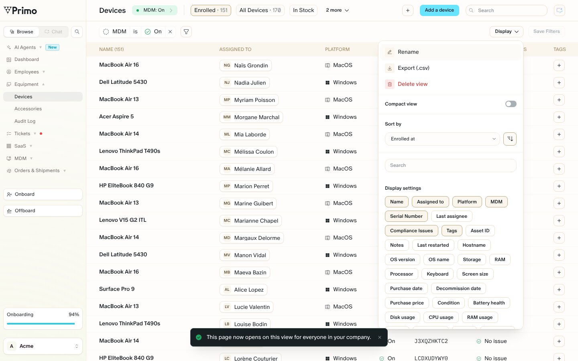Click the MDM: On status button
The image size is (578, 361).
point(155,10)
